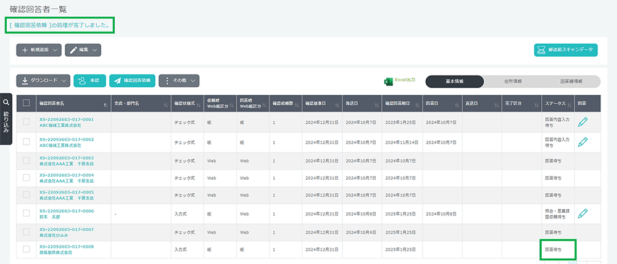
Task: Check the box for row XS-22092603-017-0008
Action: coord(26,249)
